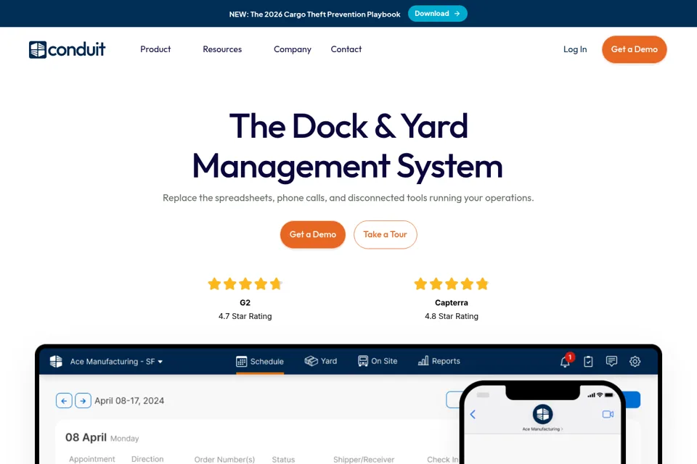Download the Cargo Theft Prevention Playbook
The height and width of the screenshot is (464, 697).
coord(437,13)
